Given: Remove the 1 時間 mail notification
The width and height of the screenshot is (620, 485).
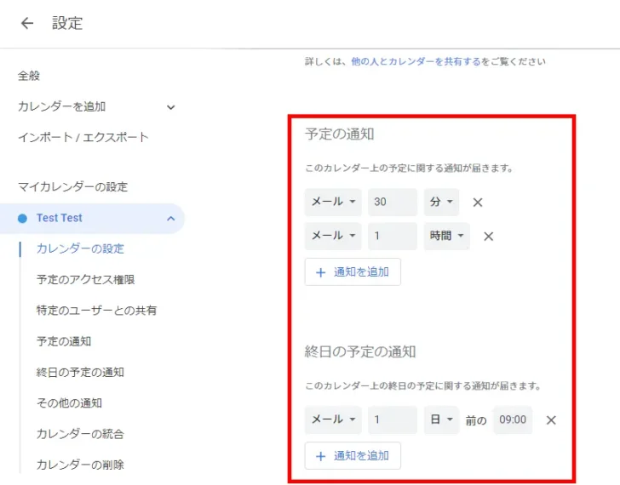Looking at the screenshot, I should pyautogui.click(x=488, y=237).
